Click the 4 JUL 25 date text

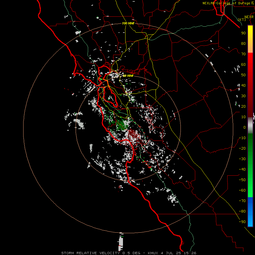point(171,253)
